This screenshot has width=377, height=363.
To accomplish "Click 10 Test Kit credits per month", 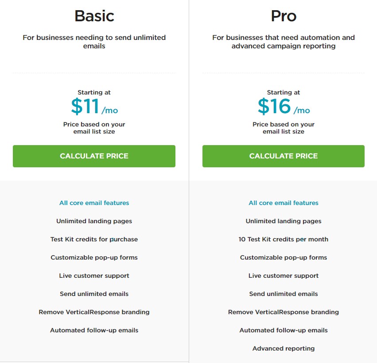I will coord(284,239).
